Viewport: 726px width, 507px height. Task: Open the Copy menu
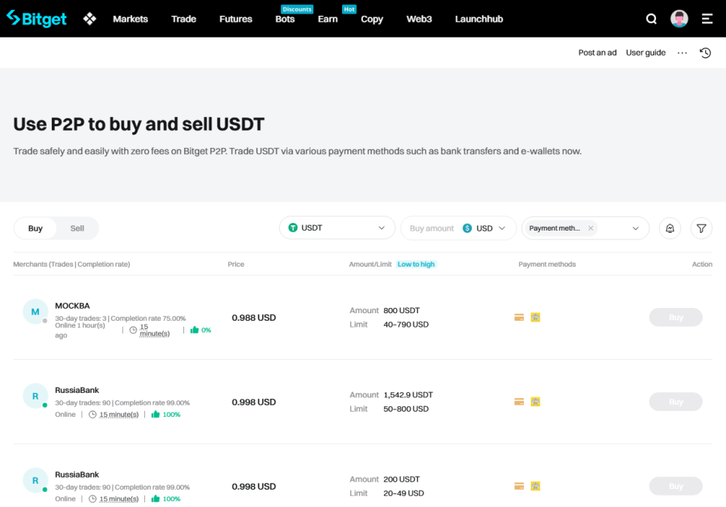pos(372,19)
